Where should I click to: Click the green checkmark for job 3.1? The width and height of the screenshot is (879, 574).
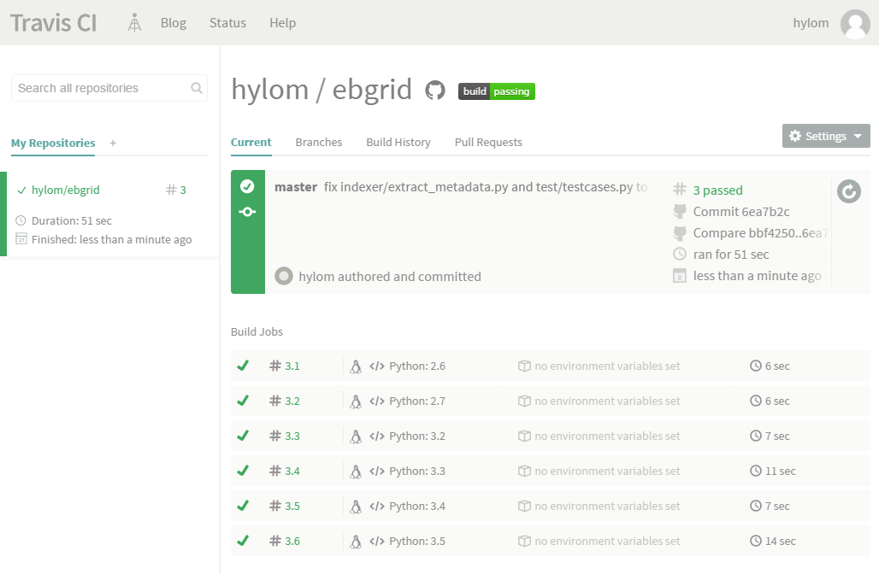point(243,366)
